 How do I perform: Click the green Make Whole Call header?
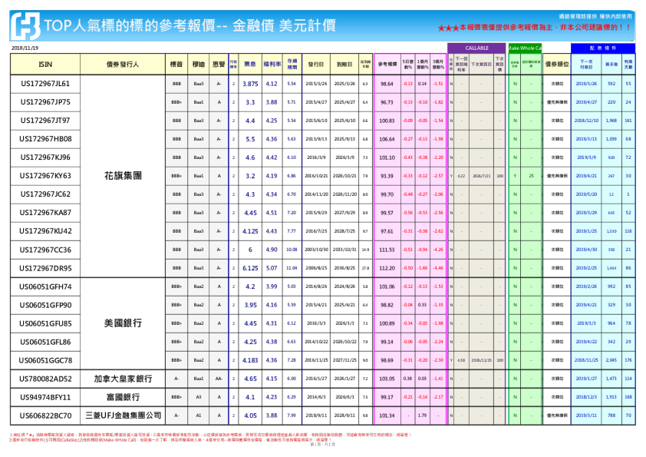(x=525, y=48)
